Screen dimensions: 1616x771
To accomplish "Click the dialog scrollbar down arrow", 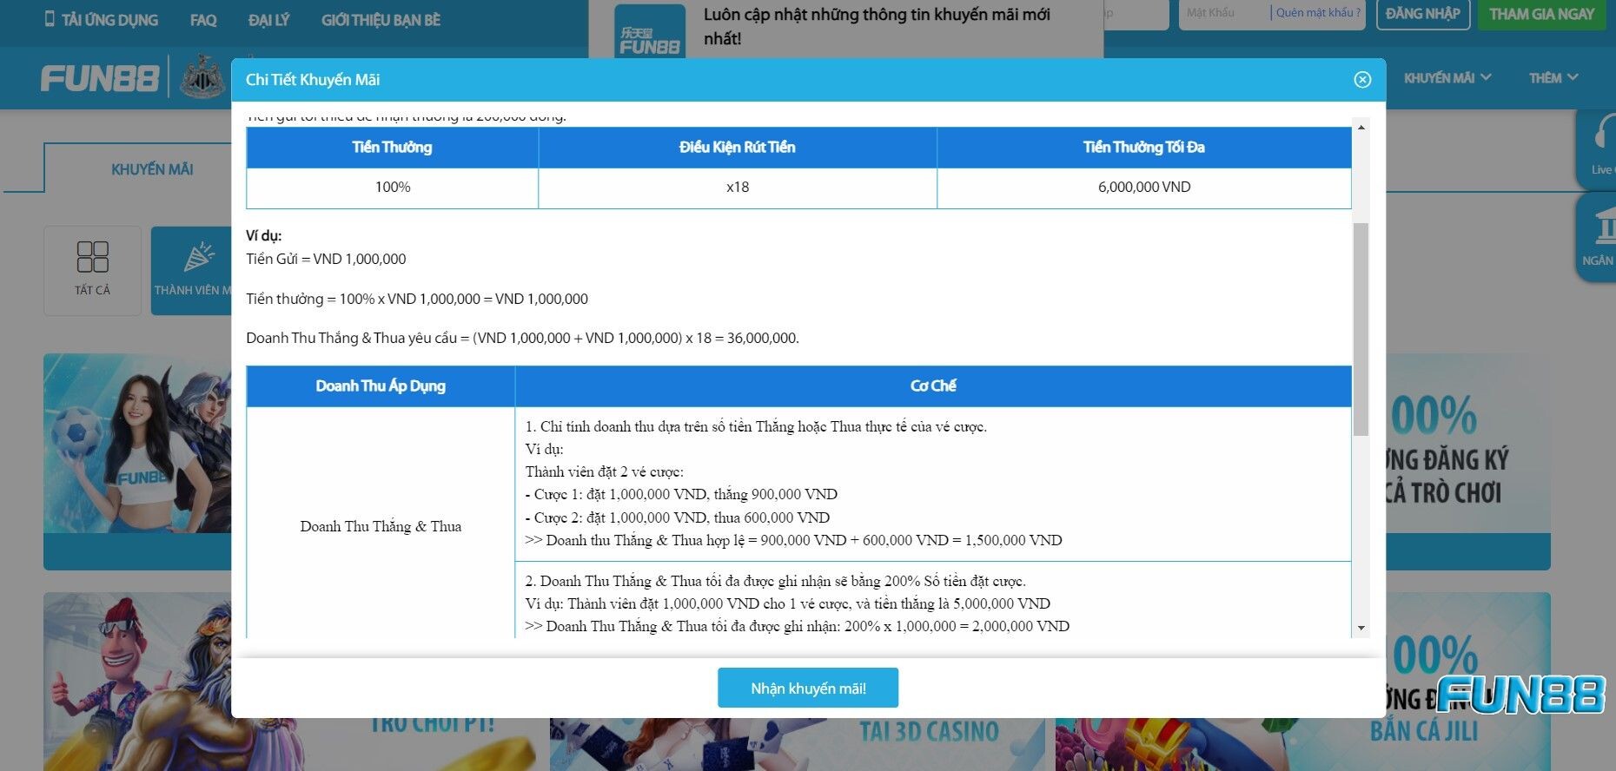I will [1361, 628].
